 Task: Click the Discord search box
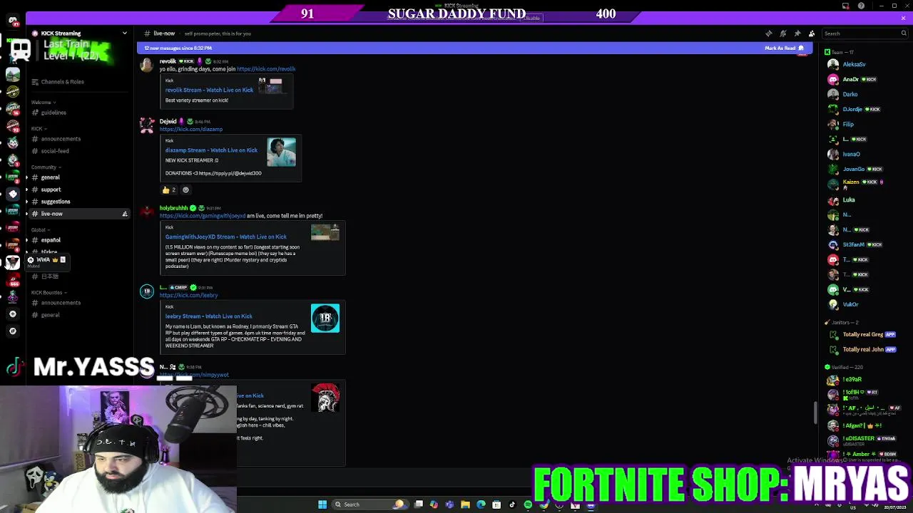click(x=864, y=33)
